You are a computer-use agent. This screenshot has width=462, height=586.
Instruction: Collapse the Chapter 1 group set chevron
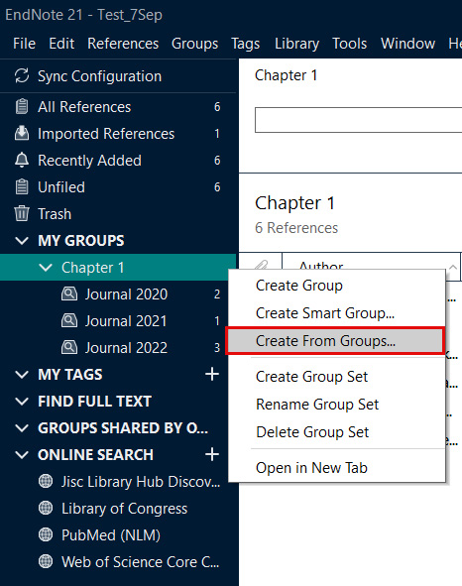[x=46, y=267]
